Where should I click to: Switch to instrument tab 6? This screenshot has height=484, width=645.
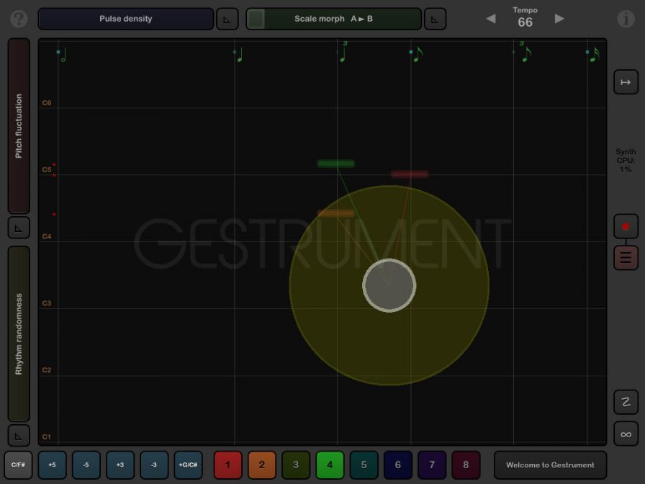397,465
